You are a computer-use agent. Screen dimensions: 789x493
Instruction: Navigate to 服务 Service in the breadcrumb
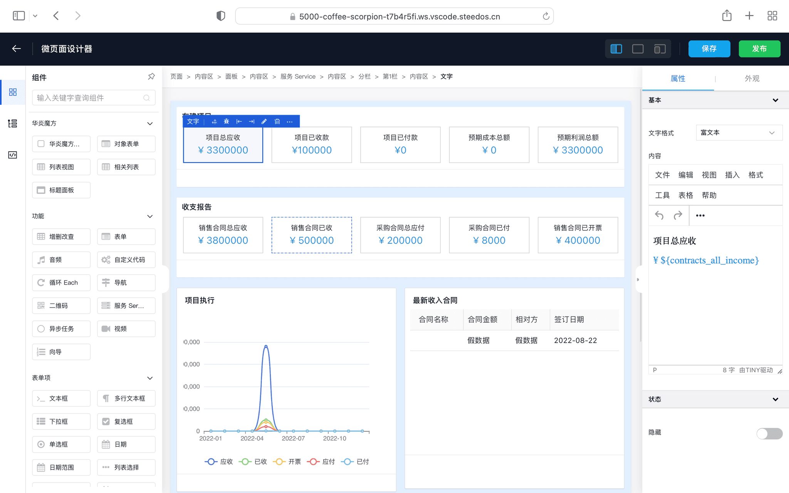pyautogui.click(x=298, y=76)
